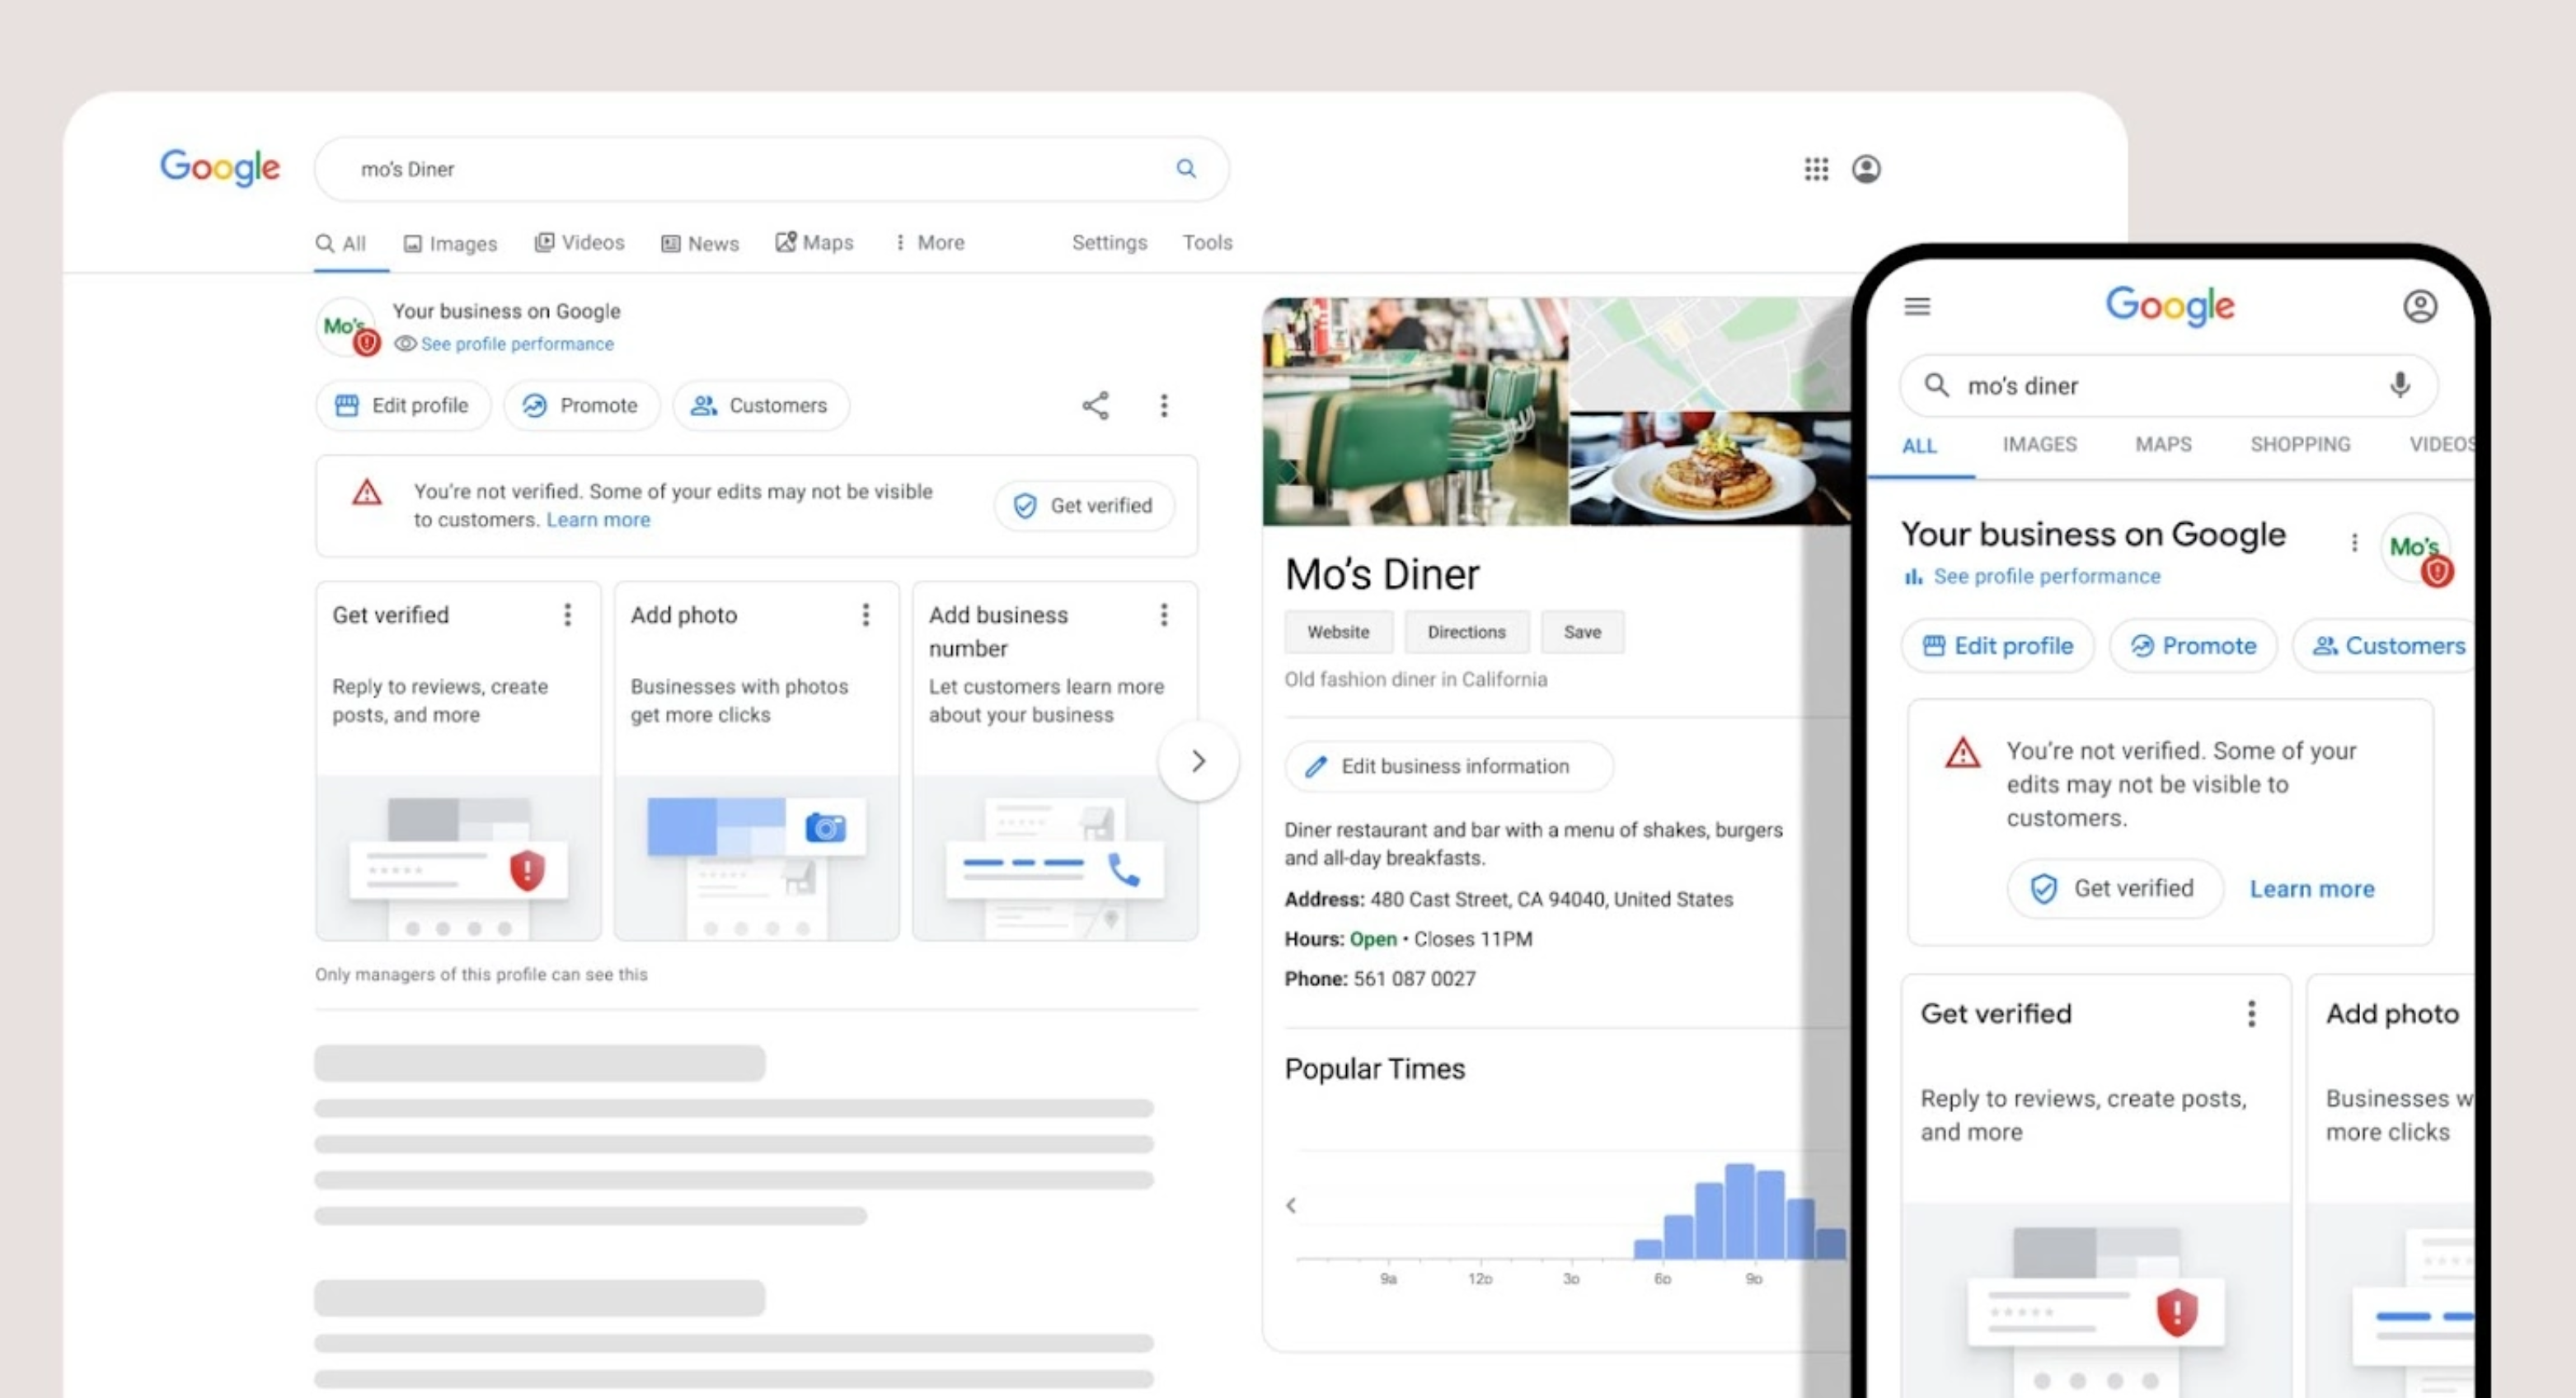The height and width of the screenshot is (1398, 2576).
Task: Click the mobile Edit profile button
Action: (1997, 646)
